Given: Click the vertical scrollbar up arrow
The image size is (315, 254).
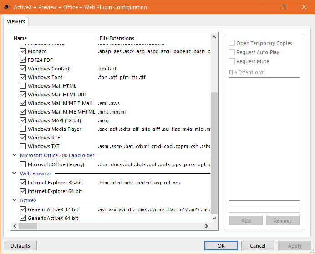Looking at the screenshot, I should click(214, 37).
